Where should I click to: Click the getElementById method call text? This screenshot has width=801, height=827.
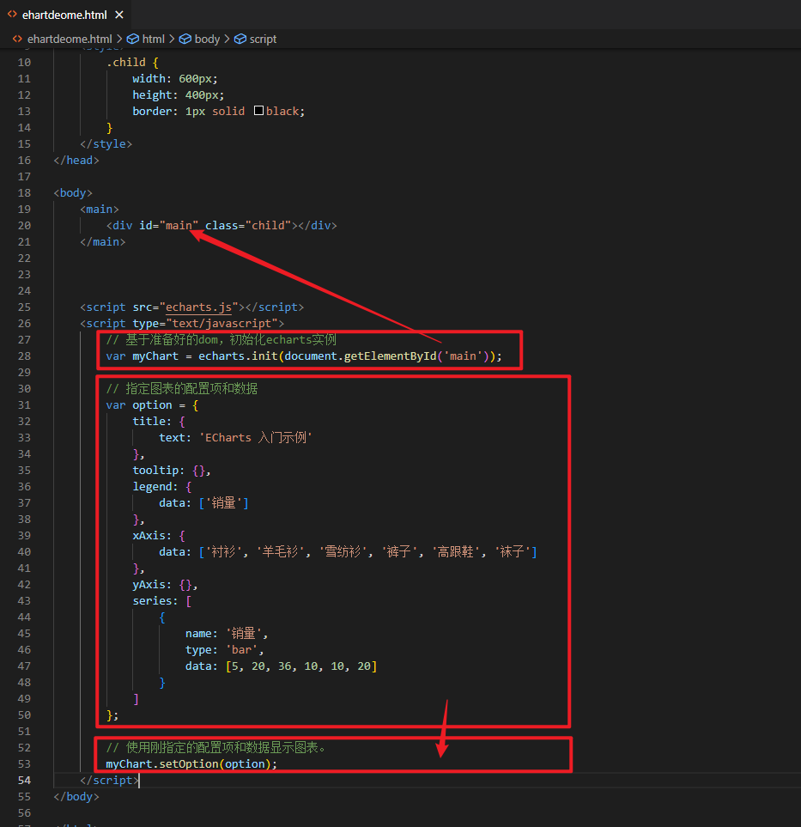pyautogui.click(x=390, y=356)
